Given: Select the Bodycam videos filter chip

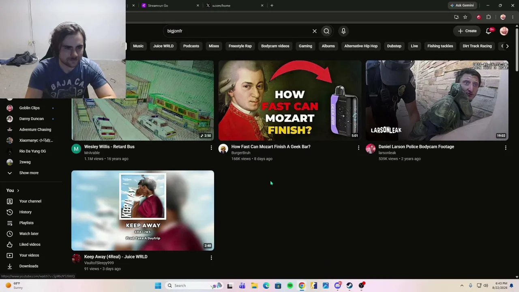Looking at the screenshot, I should (x=275, y=46).
